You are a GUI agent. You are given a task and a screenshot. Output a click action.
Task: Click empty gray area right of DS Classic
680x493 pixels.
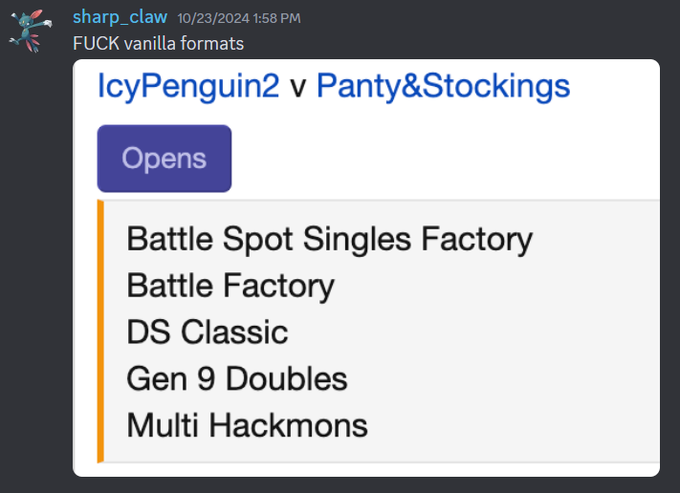pos(478,332)
